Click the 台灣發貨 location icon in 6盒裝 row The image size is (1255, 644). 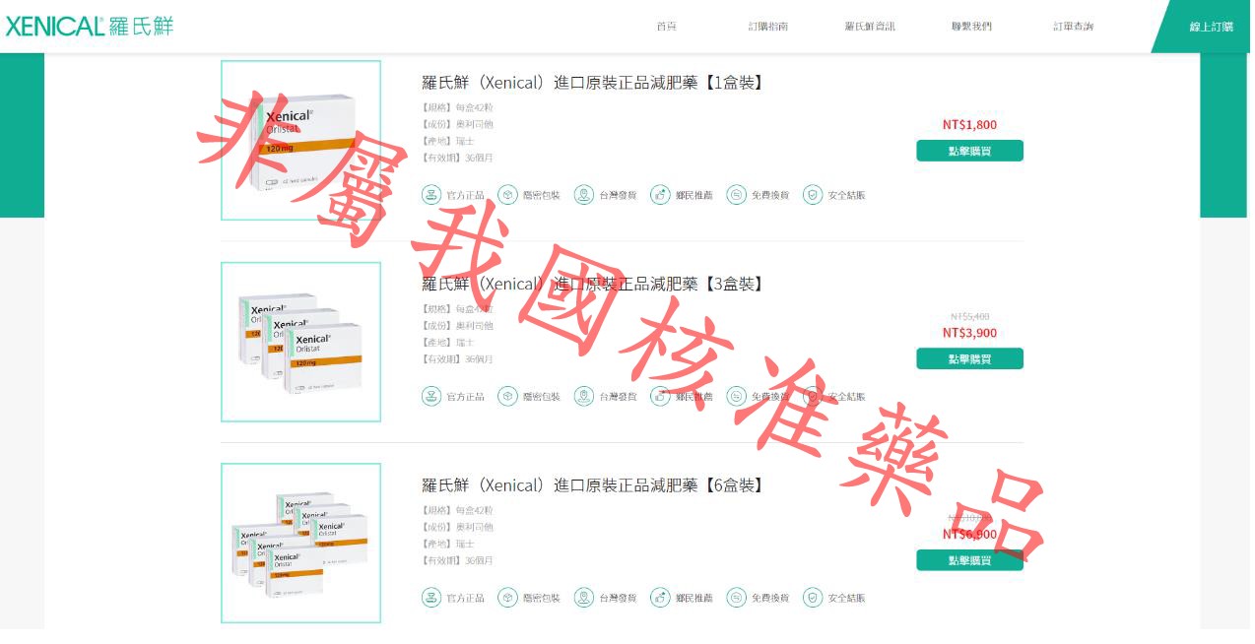coord(584,598)
